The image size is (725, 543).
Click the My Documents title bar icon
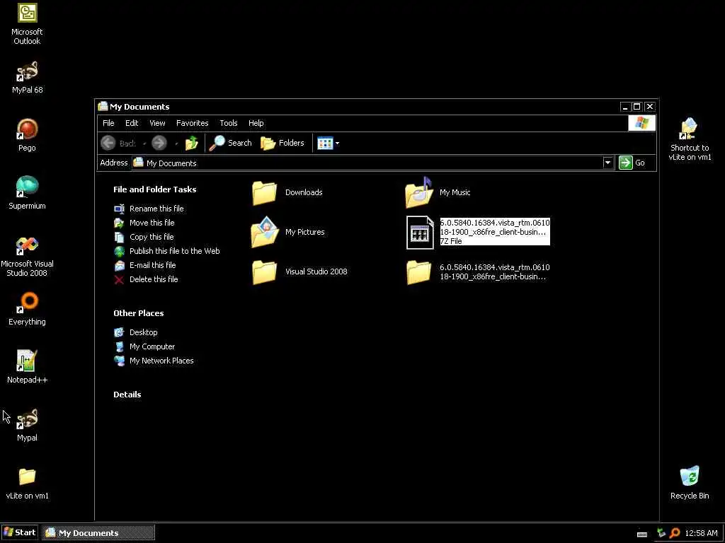(103, 107)
